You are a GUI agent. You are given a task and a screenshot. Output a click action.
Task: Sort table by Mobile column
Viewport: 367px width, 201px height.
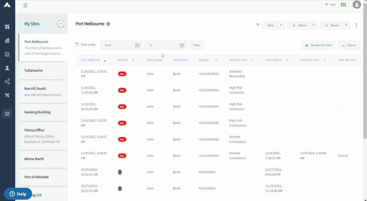pos(216,60)
